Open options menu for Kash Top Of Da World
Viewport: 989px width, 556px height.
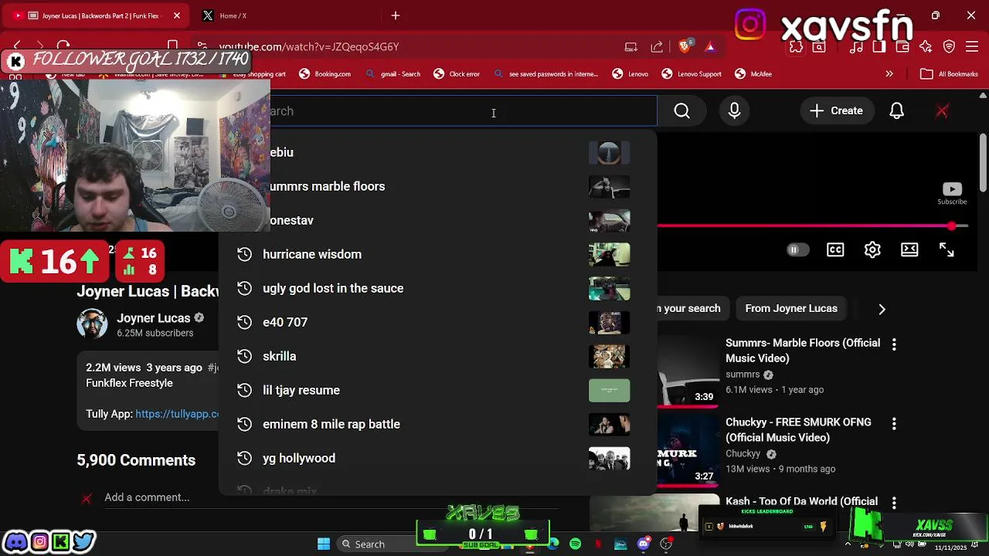point(894,503)
